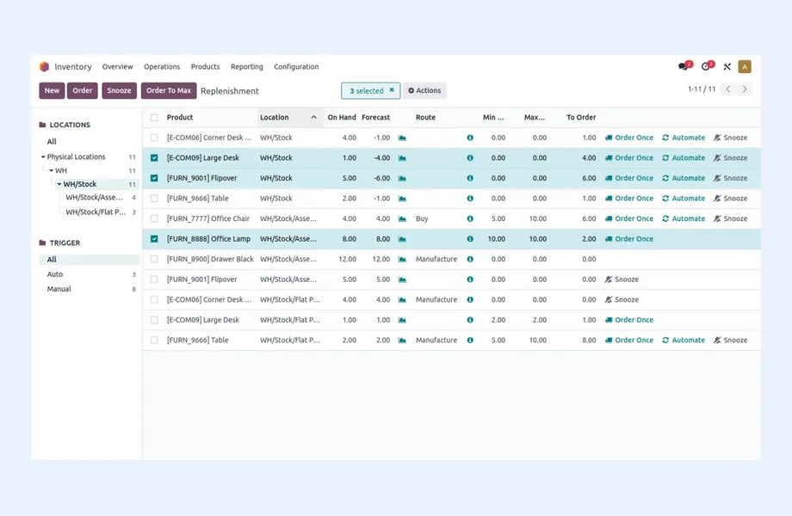Open the Actions dropdown

coord(424,90)
